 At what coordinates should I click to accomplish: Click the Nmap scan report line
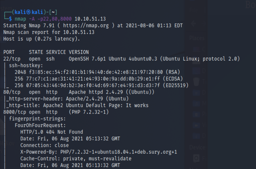(49, 32)
